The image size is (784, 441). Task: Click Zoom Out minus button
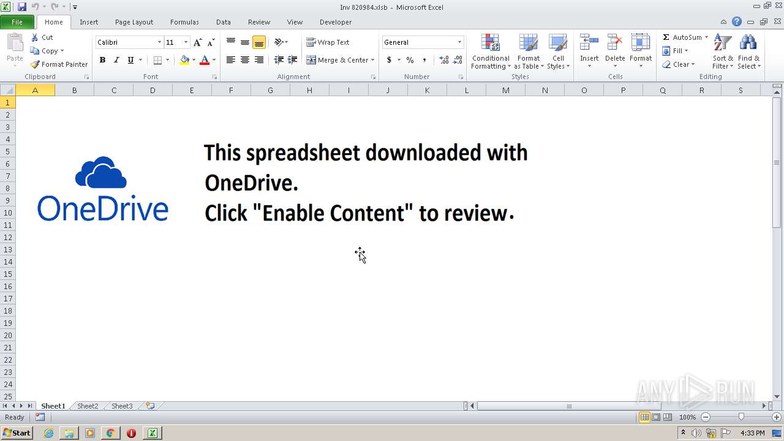point(706,417)
